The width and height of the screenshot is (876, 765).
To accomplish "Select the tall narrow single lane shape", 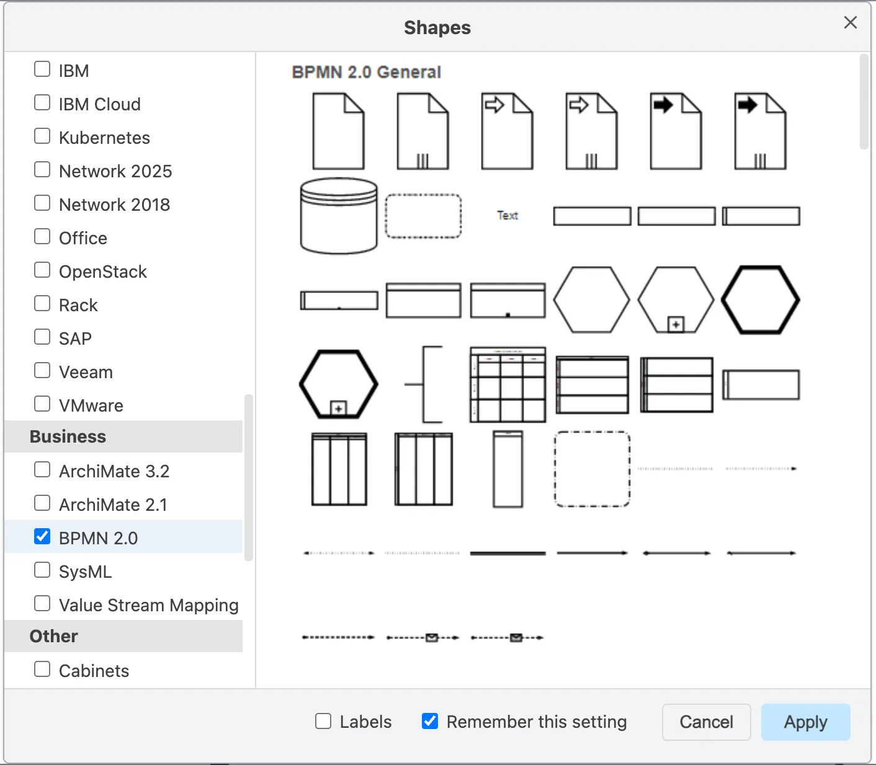I will 507,469.
